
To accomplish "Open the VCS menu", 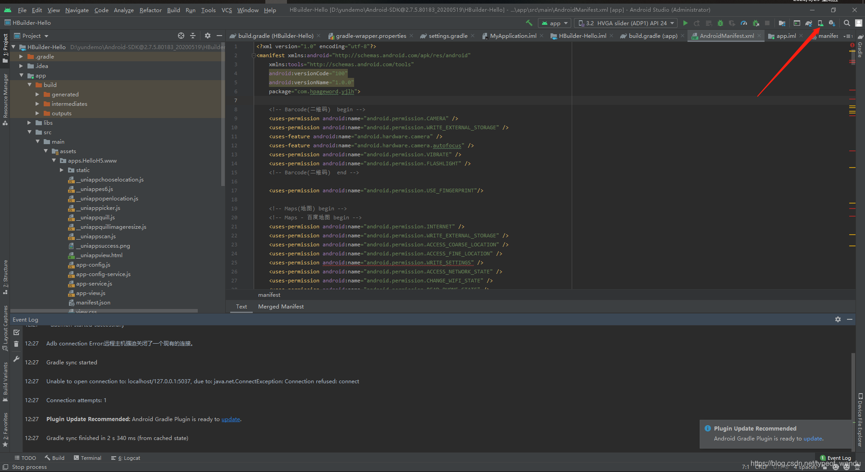I will coord(227,10).
